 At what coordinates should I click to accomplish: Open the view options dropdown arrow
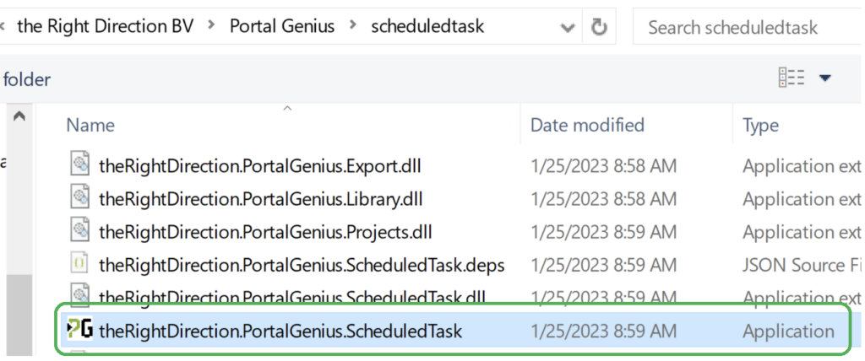[824, 78]
